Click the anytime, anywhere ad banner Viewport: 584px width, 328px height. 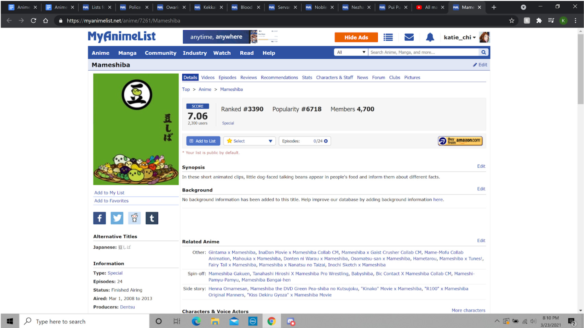click(x=230, y=37)
